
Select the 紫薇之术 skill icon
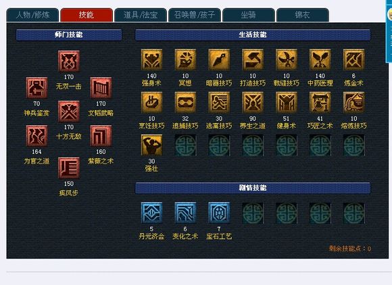[101, 136]
